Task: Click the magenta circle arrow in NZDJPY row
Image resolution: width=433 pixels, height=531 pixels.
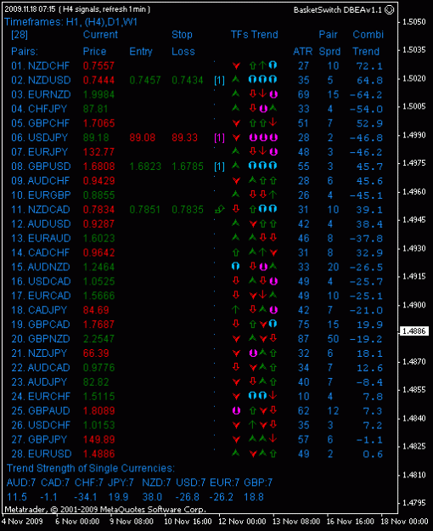Action: [x=253, y=353]
